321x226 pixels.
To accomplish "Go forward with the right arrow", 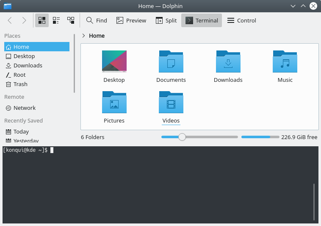I will (24, 20).
